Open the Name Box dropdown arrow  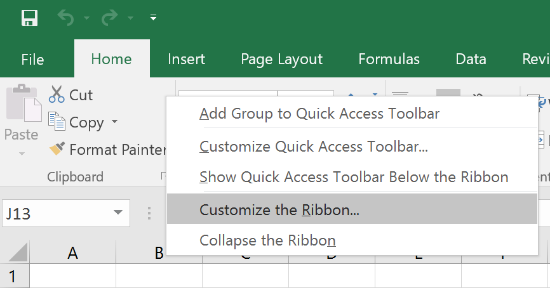(x=117, y=213)
